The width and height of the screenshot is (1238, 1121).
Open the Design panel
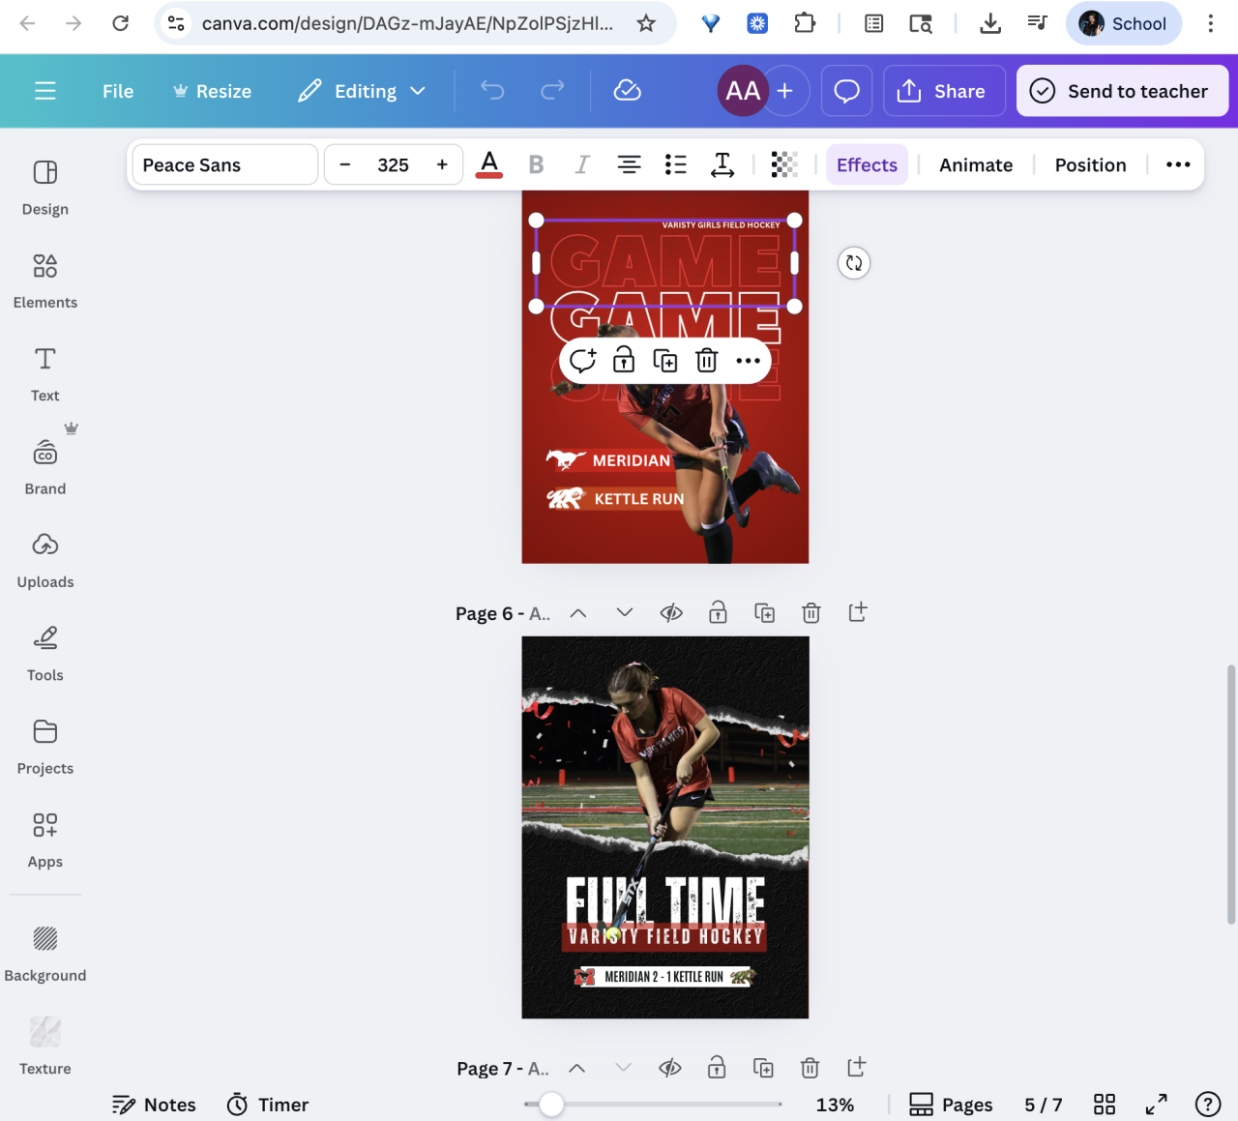click(45, 188)
